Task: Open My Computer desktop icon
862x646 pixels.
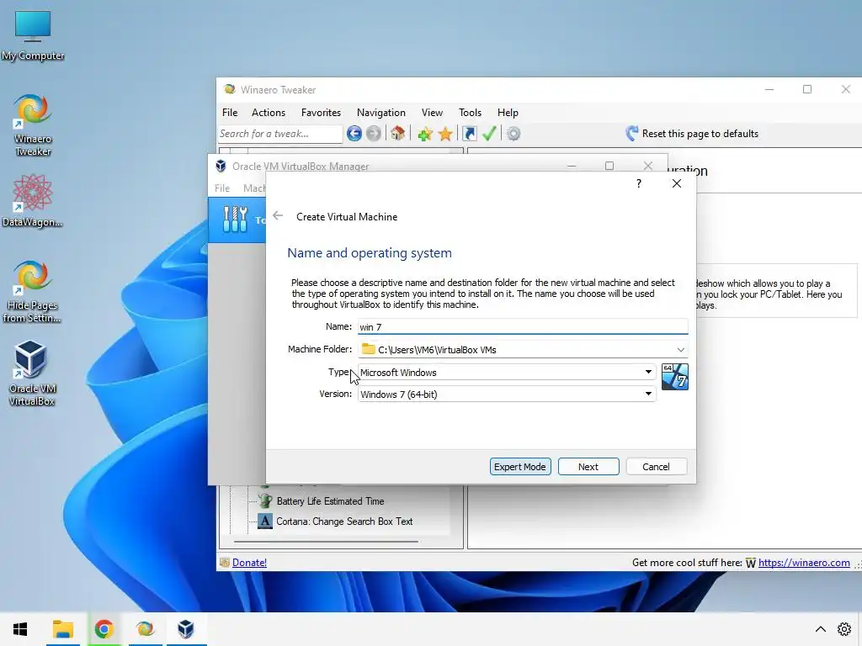Action: [33, 35]
